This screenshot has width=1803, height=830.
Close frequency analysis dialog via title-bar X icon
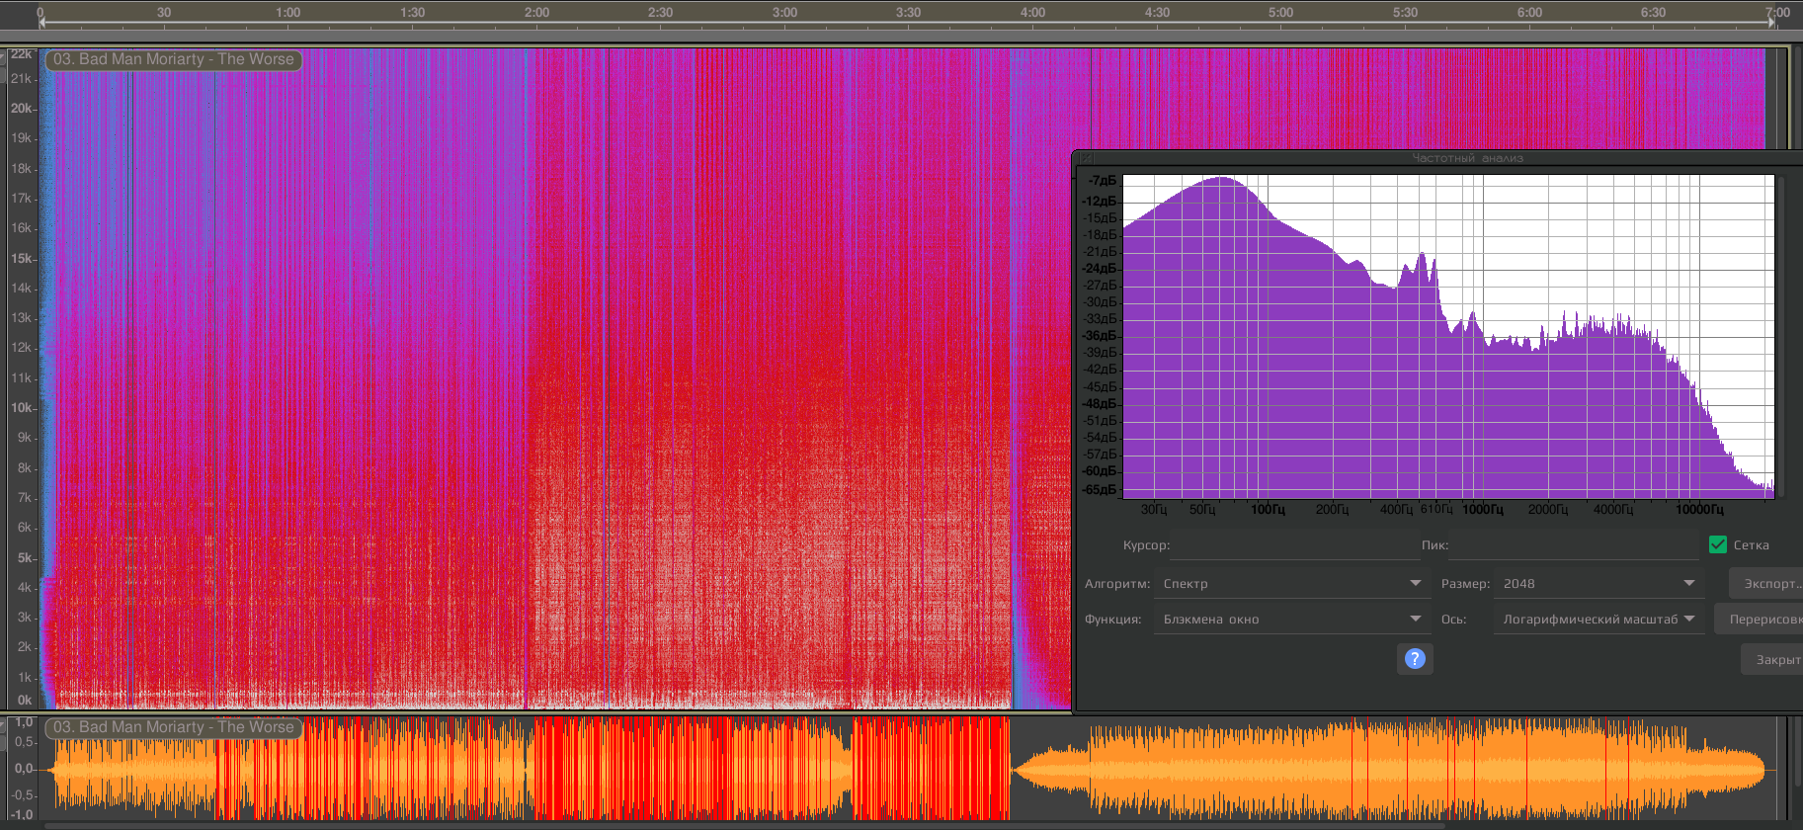(1085, 158)
